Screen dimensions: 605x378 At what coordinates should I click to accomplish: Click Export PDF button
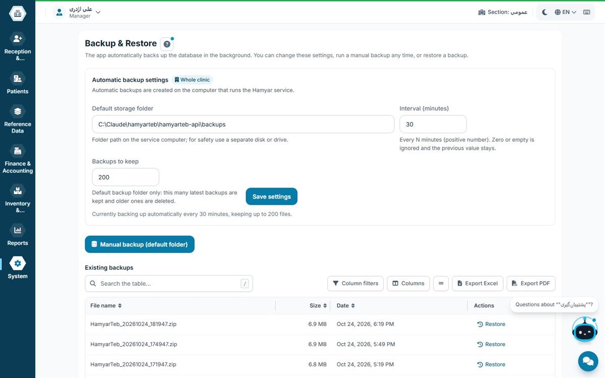point(531,283)
